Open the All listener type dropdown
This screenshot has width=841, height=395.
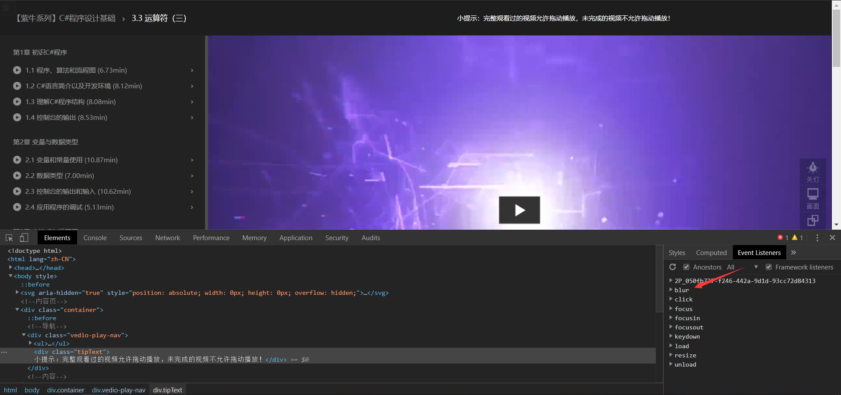click(742, 267)
